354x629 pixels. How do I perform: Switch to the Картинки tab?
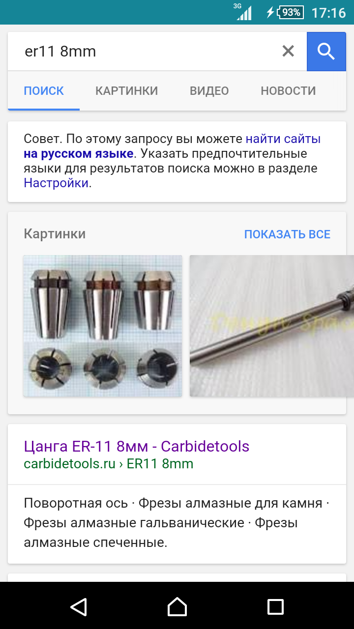tap(126, 91)
